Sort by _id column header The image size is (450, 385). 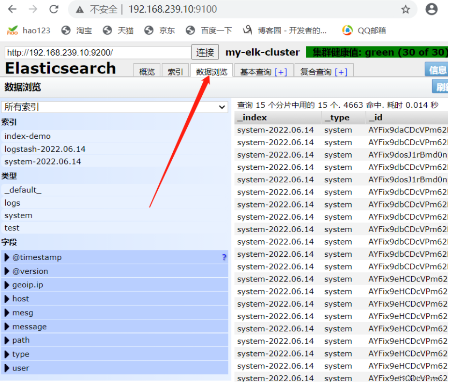[407, 118]
